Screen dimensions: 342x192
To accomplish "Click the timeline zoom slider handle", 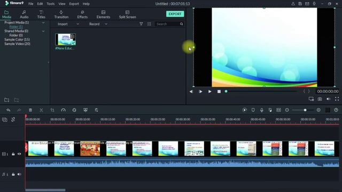I will coord(305,110).
